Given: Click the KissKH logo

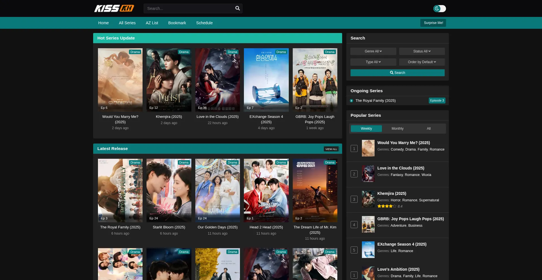Looking at the screenshot, I should pyautogui.click(x=114, y=8).
